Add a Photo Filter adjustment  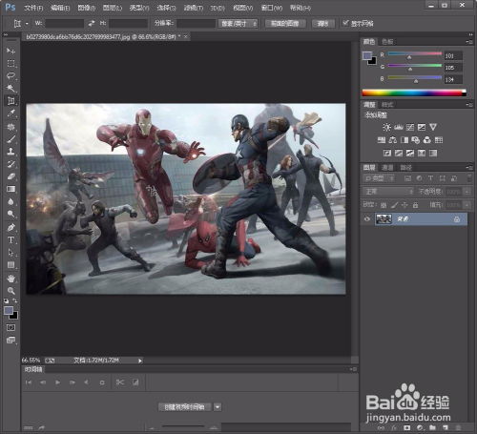coord(416,140)
